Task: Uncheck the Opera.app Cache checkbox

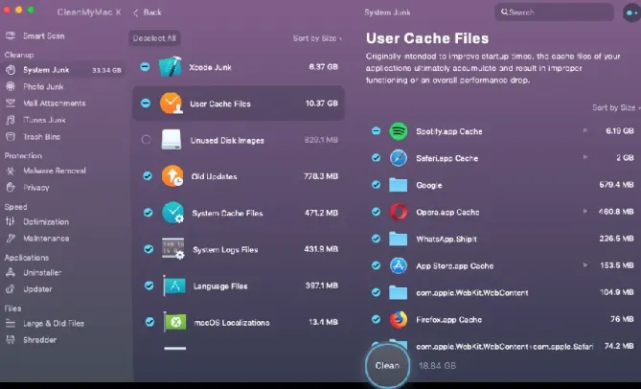Action: (377, 212)
